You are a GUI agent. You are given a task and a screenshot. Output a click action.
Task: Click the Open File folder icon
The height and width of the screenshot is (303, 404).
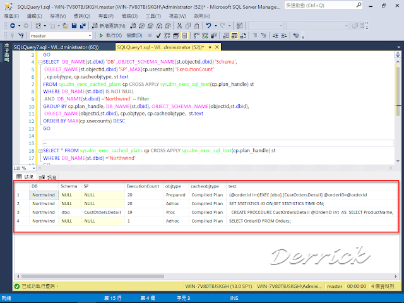(66, 25)
